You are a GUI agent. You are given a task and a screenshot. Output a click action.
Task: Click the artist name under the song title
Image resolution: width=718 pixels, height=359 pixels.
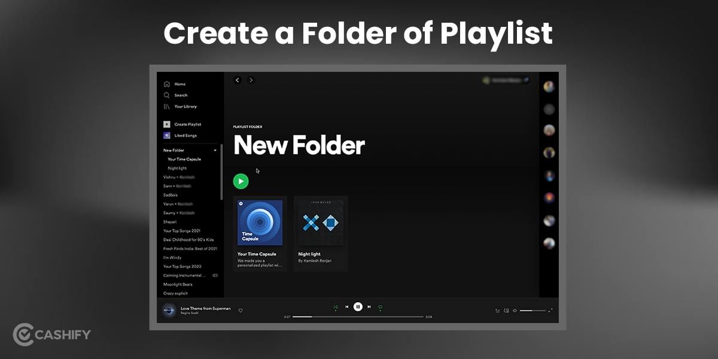(189, 314)
